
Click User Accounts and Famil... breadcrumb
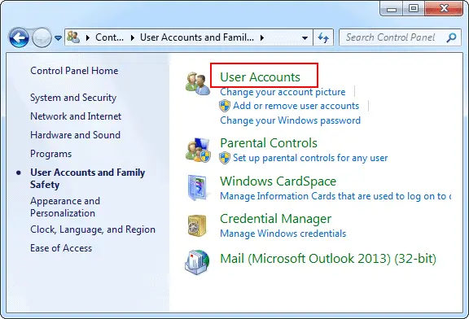(x=197, y=37)
